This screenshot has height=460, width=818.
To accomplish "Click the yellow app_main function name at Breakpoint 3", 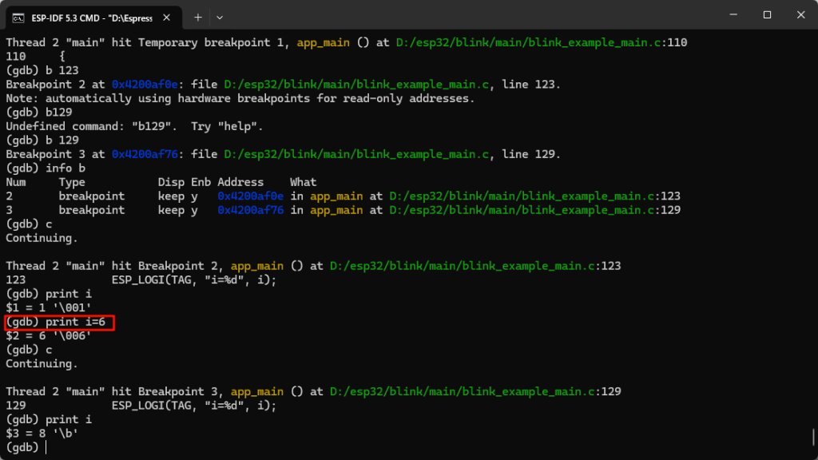I will (256, 391).
